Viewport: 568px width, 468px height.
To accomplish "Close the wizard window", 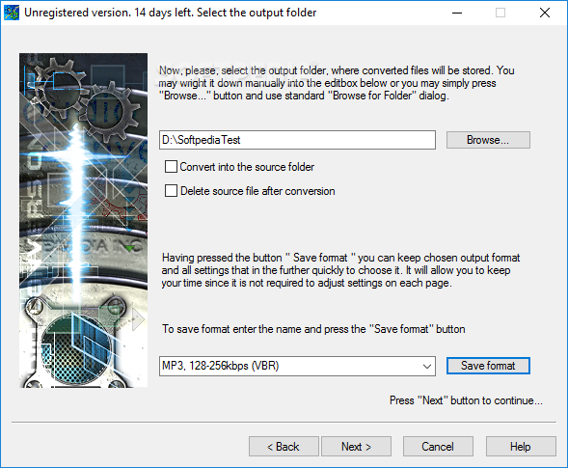I will tap(545, 13).
